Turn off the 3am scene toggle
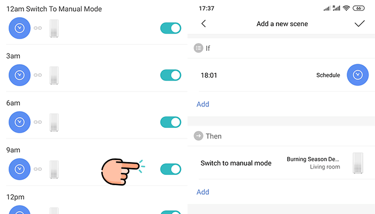Viewport: 375px width, 214px height. (x=170, y=75)
